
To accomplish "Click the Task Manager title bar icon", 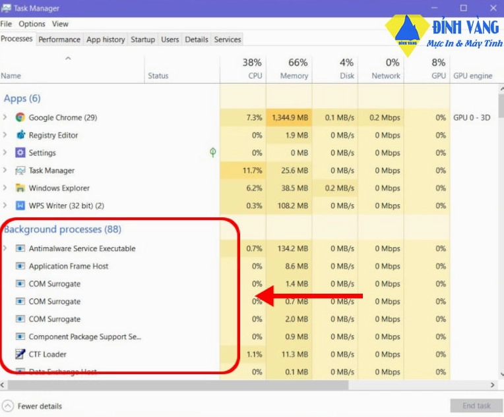I will coord(6,8).
